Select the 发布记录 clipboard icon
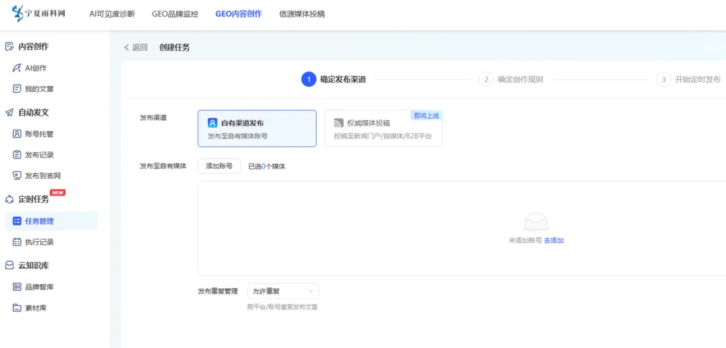The width and height of the screenshot is (726, 348). tap(17, 155)
